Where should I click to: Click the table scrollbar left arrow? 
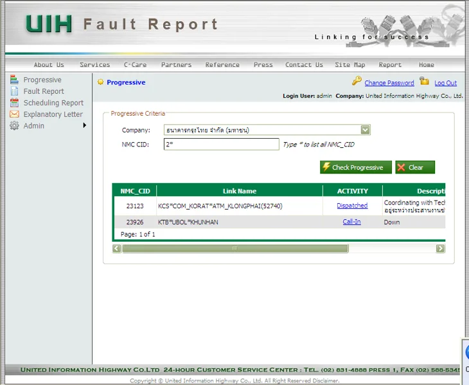pyautogui.click(x=117, y=248)
